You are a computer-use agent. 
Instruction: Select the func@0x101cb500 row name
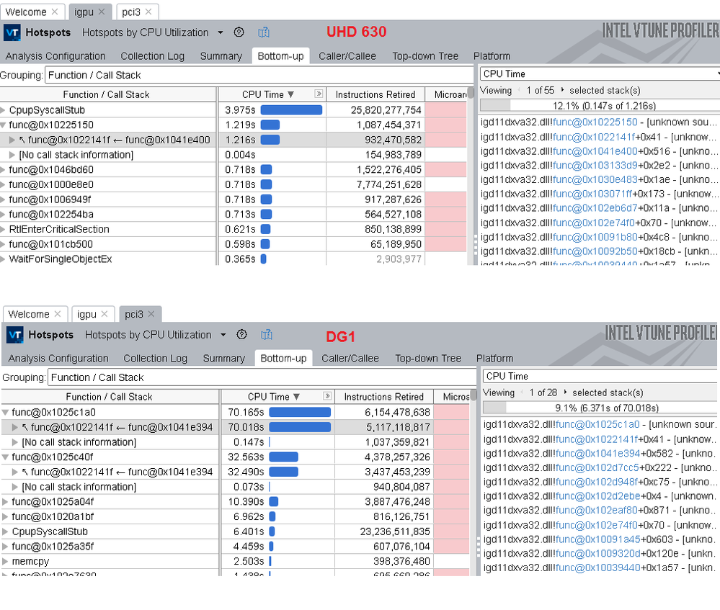(x=51, y=244)
